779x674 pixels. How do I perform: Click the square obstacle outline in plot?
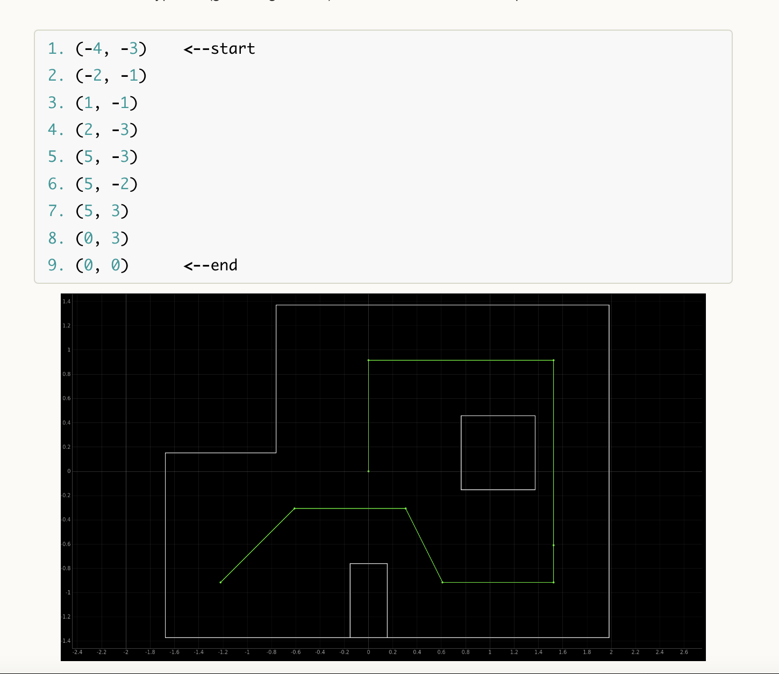(498, 453)
